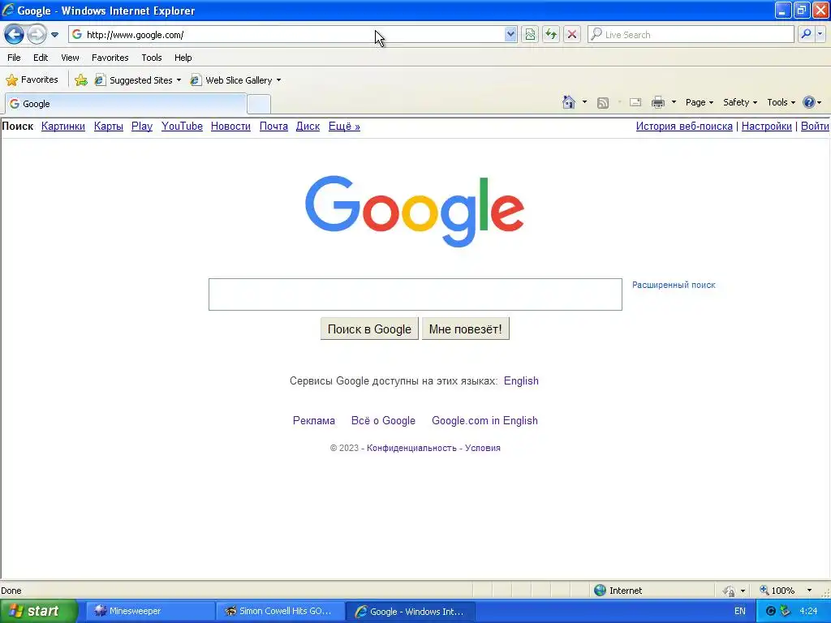Expand the Home button dropdown arrow
This screenshot has width=831, height=623.
(584, 102)
